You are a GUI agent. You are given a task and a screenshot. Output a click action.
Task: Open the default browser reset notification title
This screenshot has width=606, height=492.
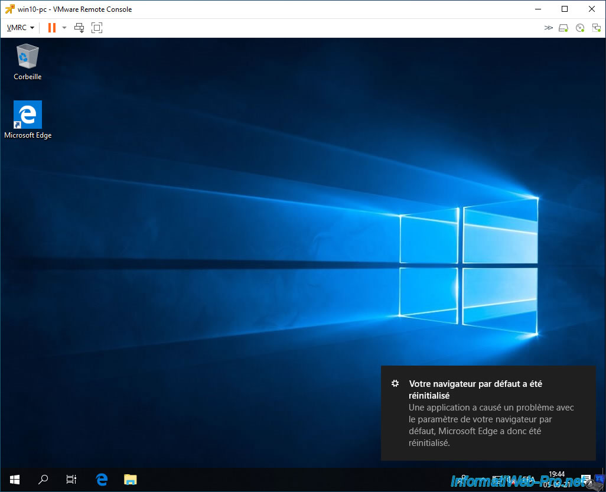[475, 390]
